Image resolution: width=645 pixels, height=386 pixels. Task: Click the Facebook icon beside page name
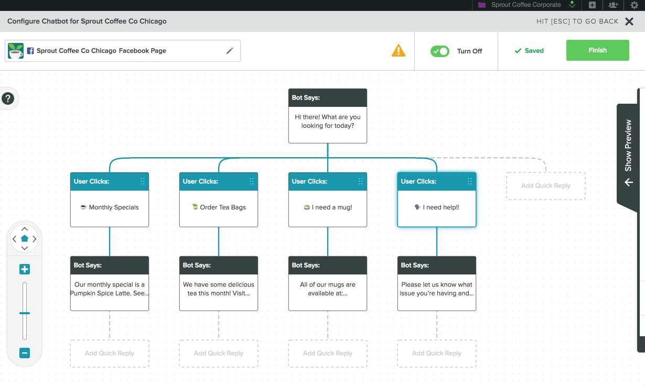30,51
